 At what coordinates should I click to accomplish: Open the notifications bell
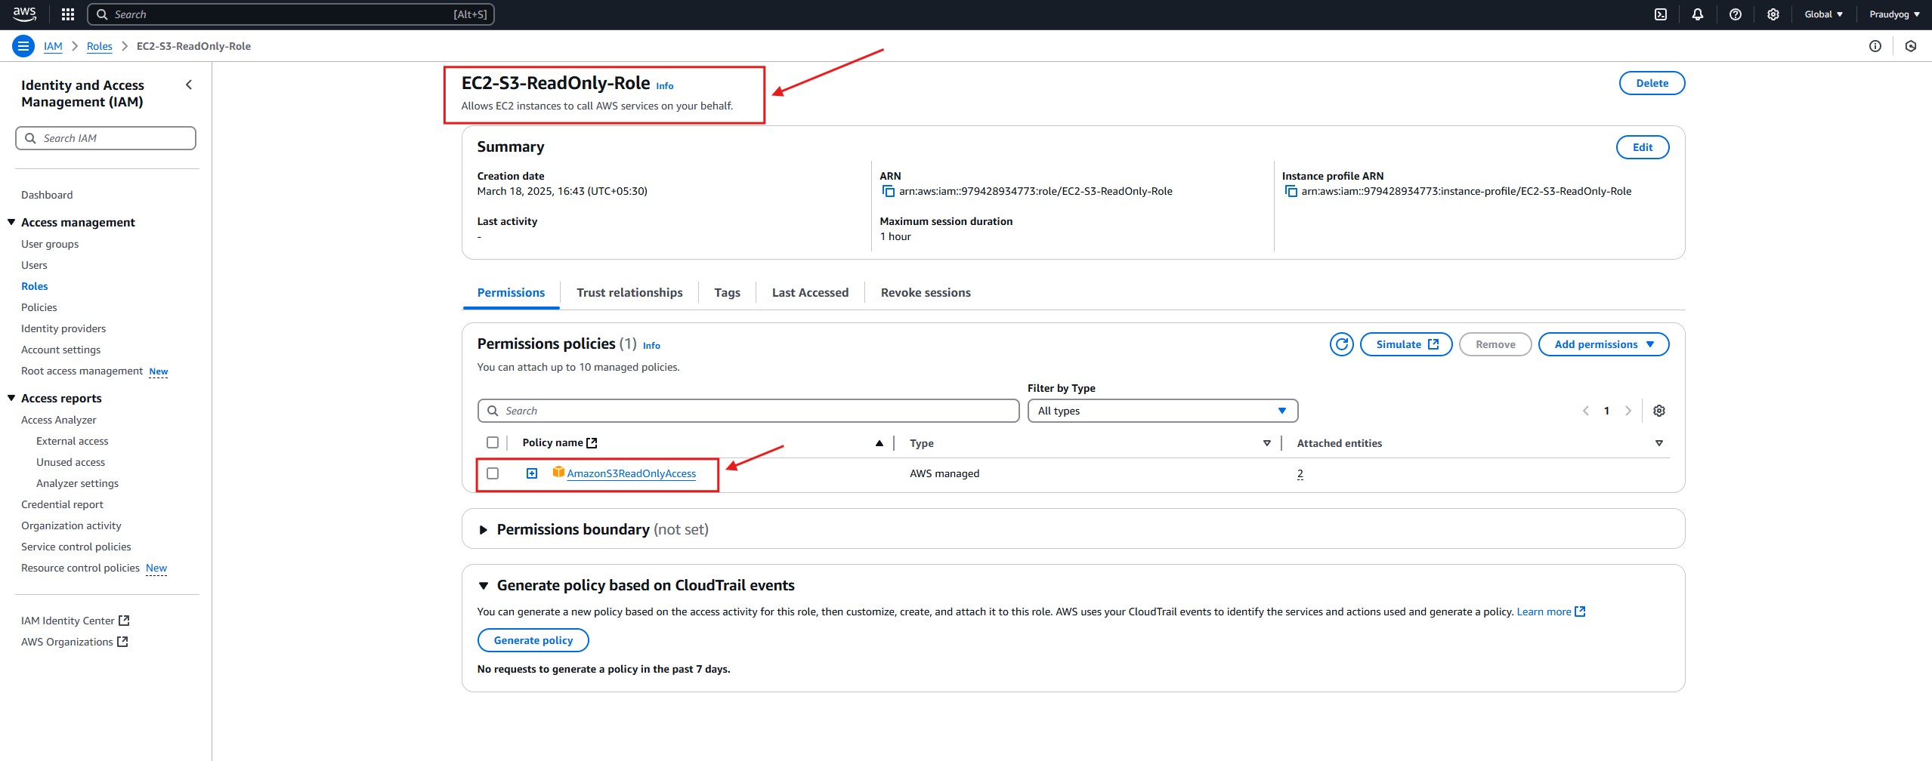pos(1697,14)
